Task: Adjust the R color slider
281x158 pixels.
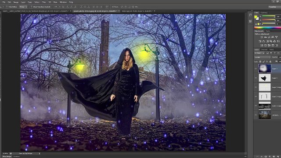Action: [x=269, y=16]
